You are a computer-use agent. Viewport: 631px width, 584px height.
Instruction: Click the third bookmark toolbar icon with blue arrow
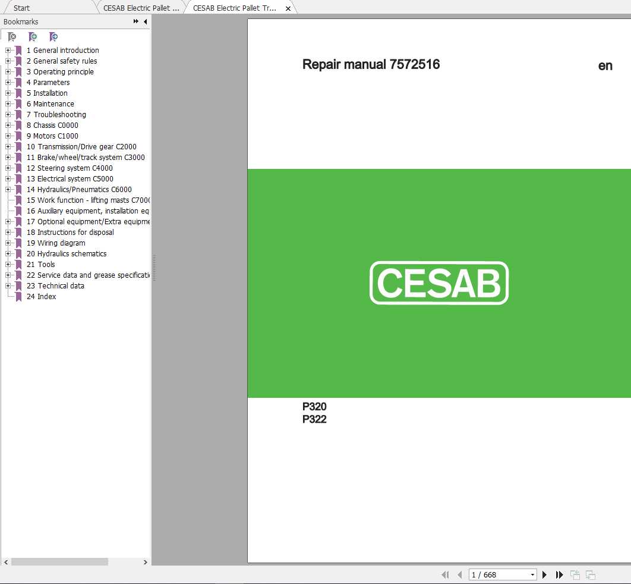pyautogui.click(x=53, y=37)
